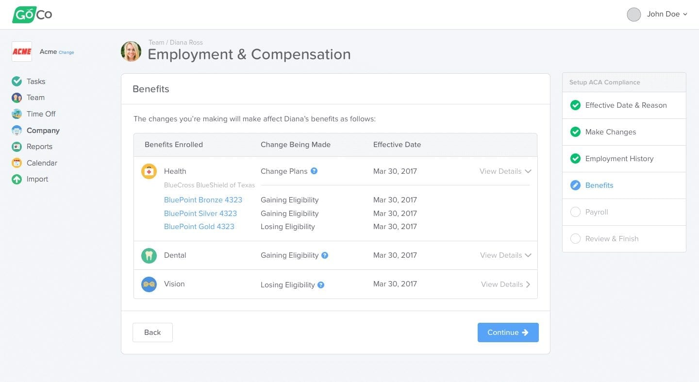Click the Review & Finish step circle

coord(575,238)
